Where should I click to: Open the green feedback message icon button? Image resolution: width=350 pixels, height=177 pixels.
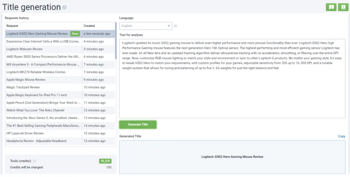click(331, 7)
